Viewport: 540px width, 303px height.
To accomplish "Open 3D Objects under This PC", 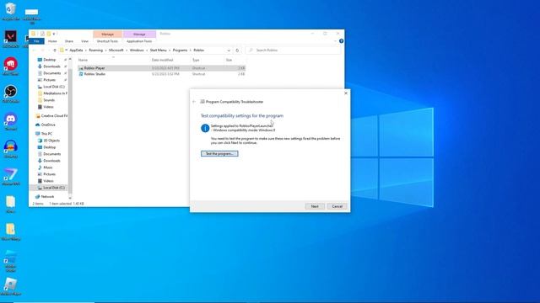I will (51, 141).
